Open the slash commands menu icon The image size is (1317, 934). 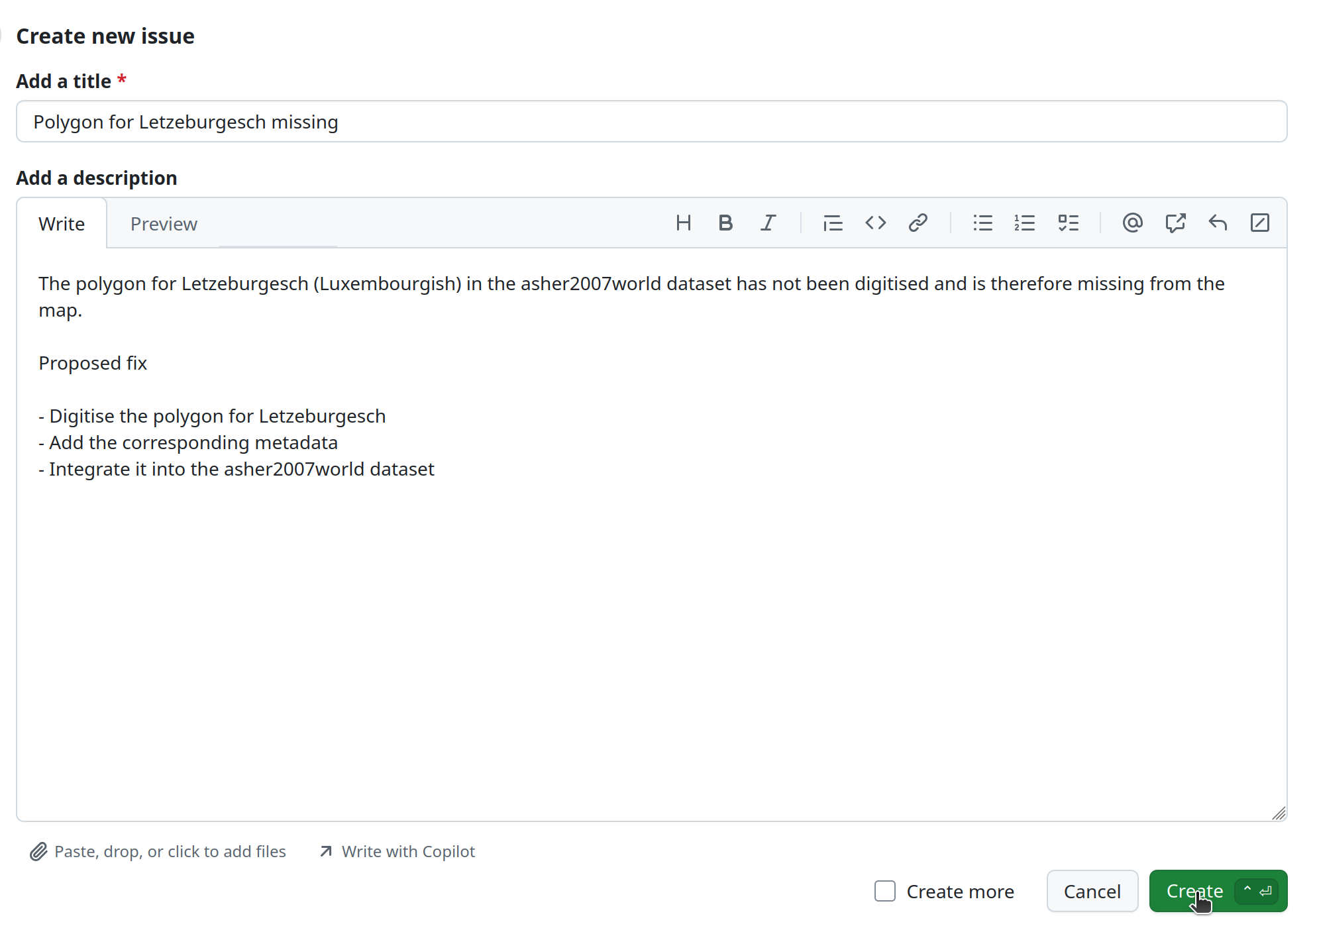[x=1259, y=223]
